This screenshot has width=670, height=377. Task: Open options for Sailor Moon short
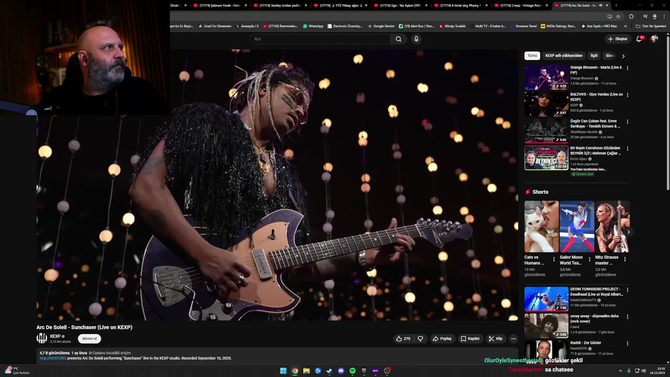589,259
